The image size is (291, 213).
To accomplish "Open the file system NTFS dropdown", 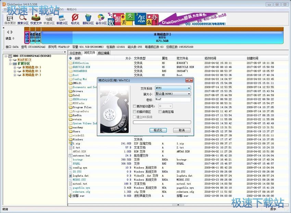I will 173,88.
